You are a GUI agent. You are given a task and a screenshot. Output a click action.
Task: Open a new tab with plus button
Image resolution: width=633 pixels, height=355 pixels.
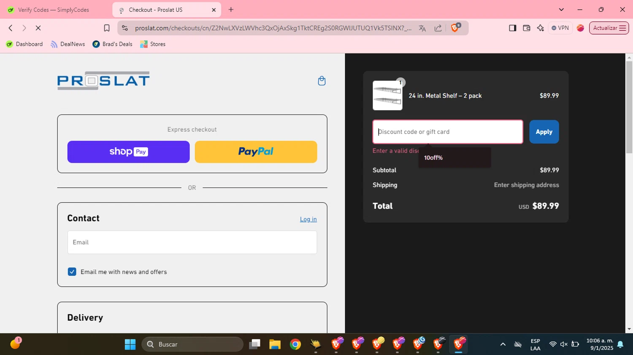click(x=231, y=10)
